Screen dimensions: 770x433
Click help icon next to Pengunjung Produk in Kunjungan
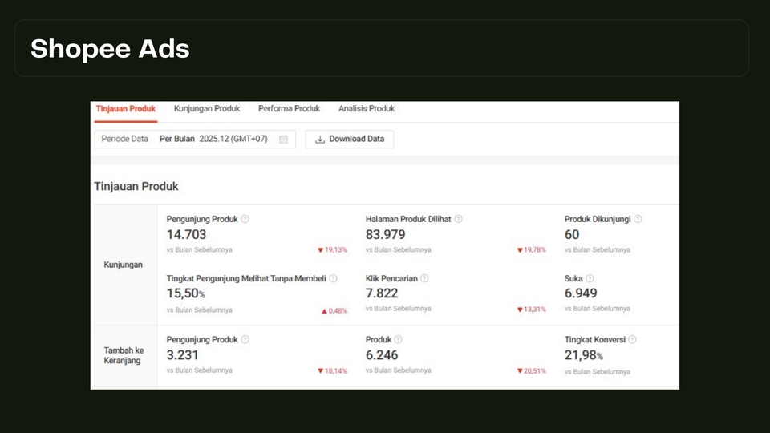pyautogui.click(x=245, y=219)
